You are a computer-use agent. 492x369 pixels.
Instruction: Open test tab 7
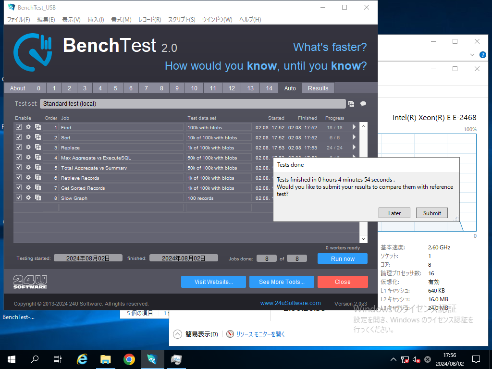pyautogui.click(x=146, y=88)
